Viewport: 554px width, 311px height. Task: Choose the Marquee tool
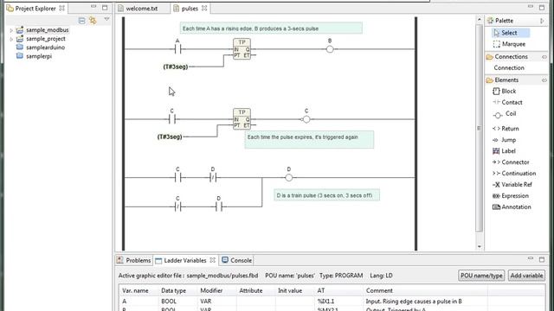509,44
